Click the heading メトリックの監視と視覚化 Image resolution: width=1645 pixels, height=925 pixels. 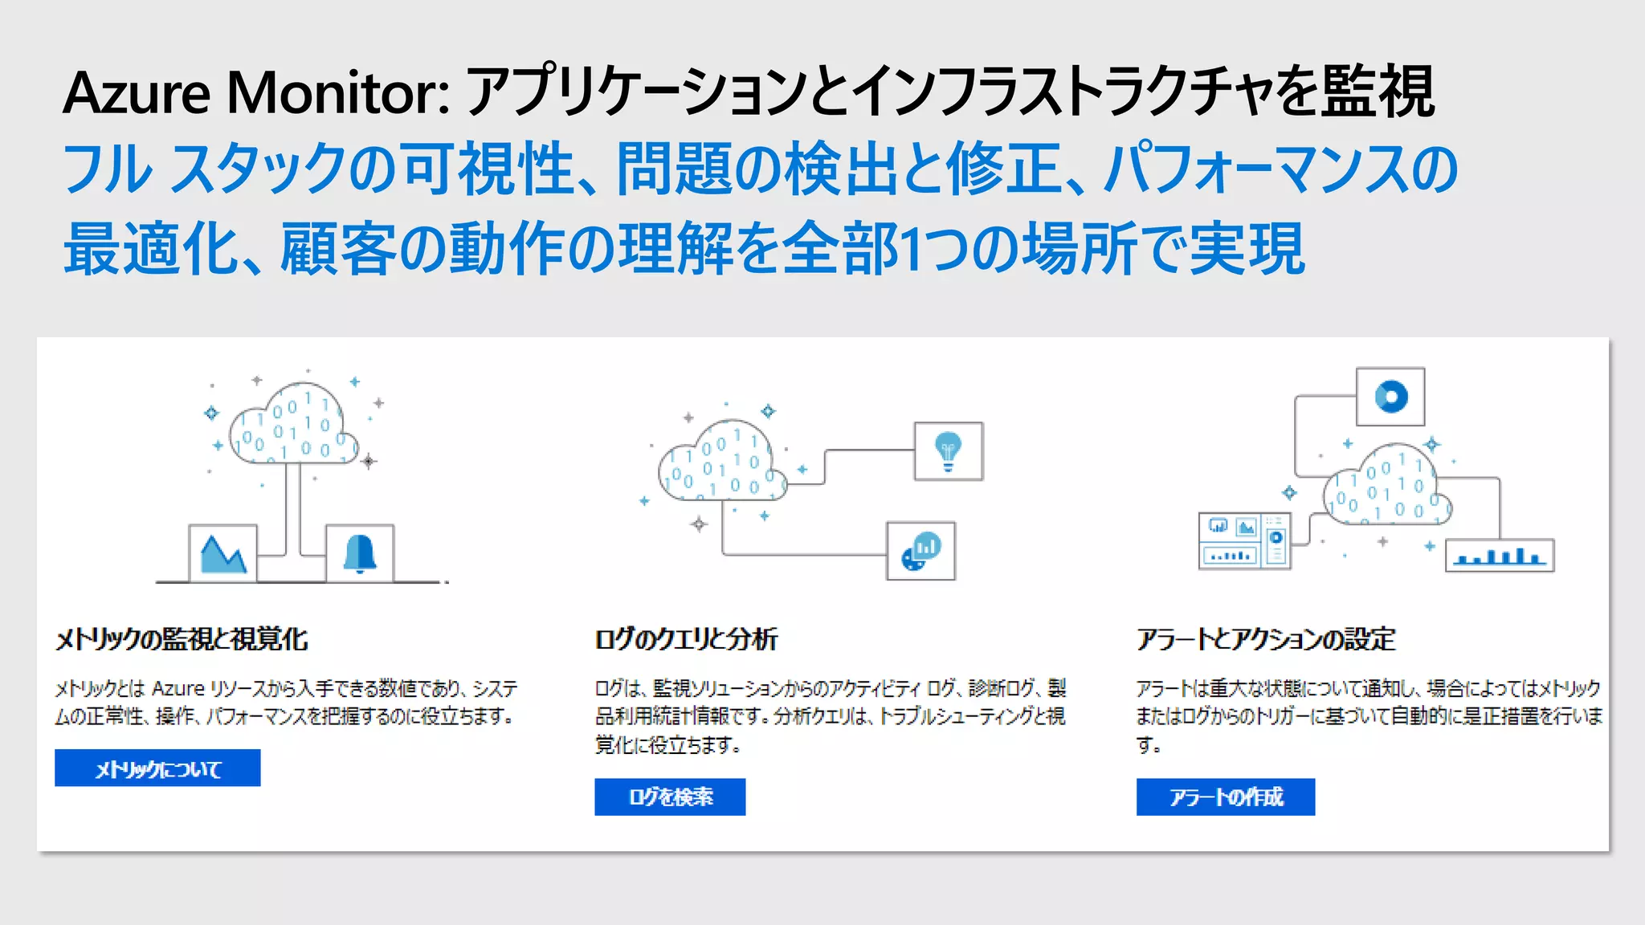coord(182,639)
